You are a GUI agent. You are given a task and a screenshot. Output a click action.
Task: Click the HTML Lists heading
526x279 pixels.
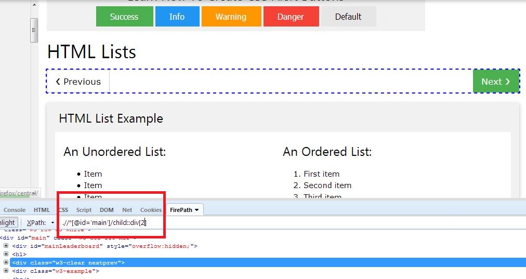pyautogui.click(x=91, y=52)
